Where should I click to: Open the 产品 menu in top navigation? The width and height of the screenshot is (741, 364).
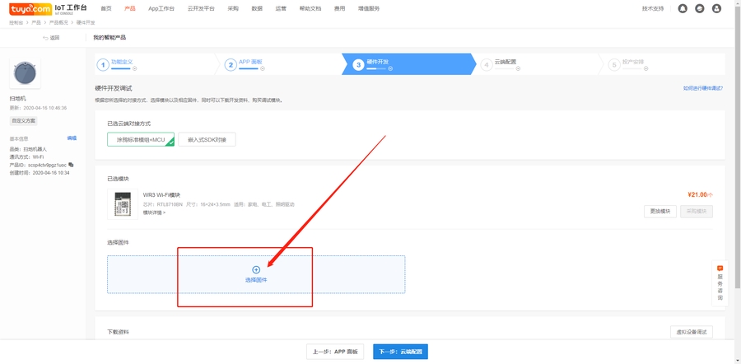pyautogui.click(x=129, y=8)
